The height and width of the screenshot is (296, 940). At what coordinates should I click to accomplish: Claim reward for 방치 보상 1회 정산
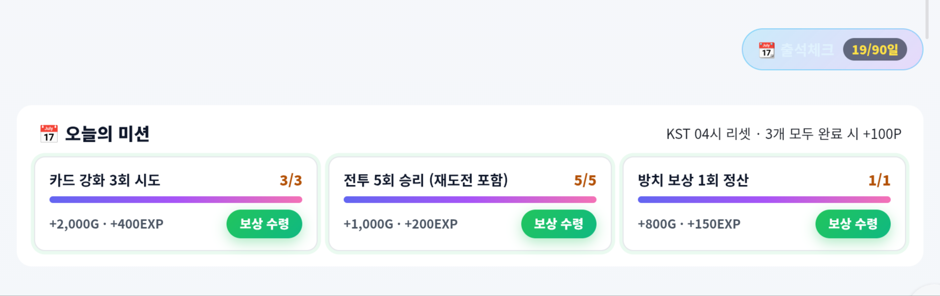click(x=853, y=224)
